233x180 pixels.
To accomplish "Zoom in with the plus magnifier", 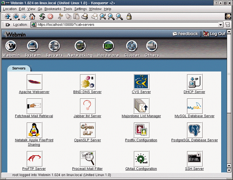I will [x=111, y=17].
